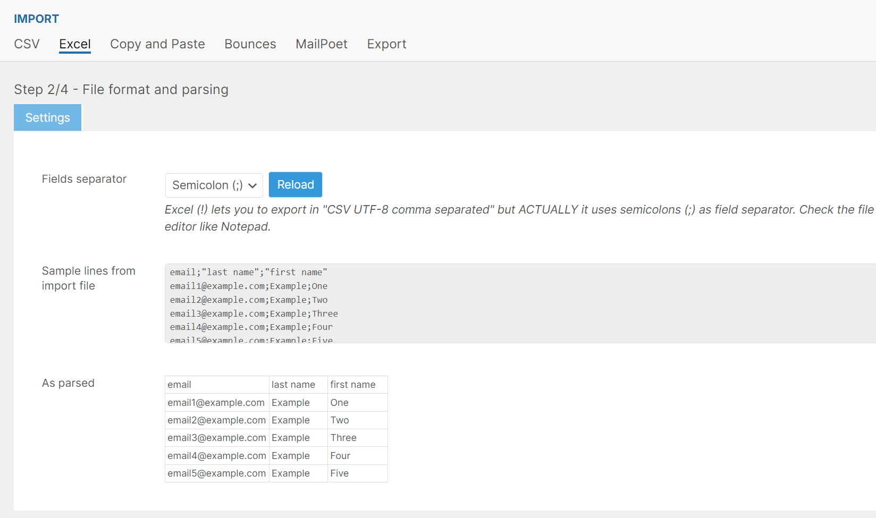Select the email1@example.com parsed row
Screen dimensions: 876x518
[216, 402]
